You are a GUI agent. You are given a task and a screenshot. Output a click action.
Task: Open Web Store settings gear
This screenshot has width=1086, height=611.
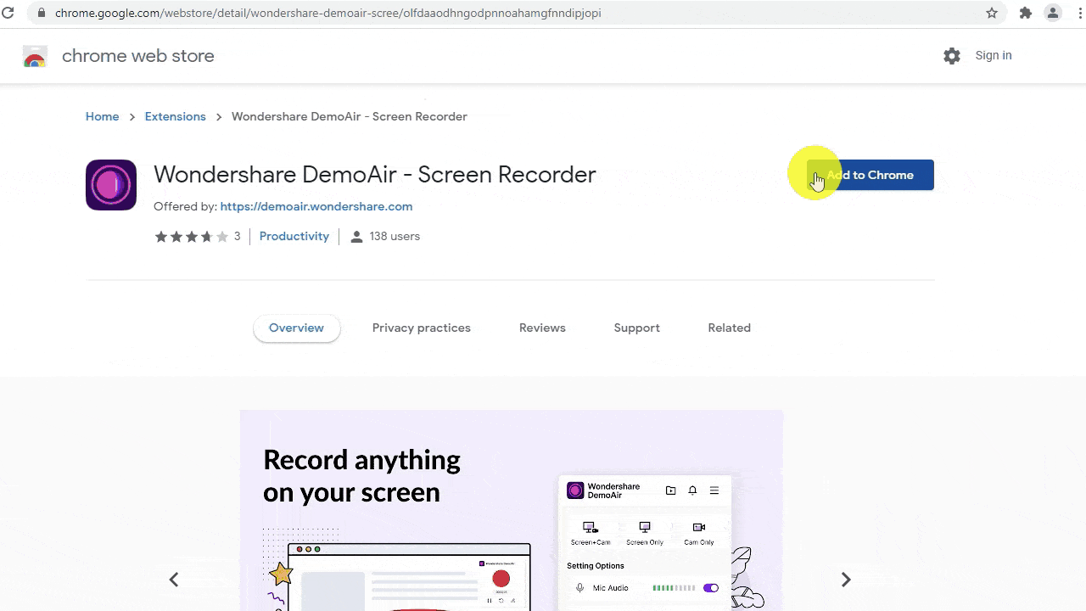pyautogui.click(x=952, y=56)
